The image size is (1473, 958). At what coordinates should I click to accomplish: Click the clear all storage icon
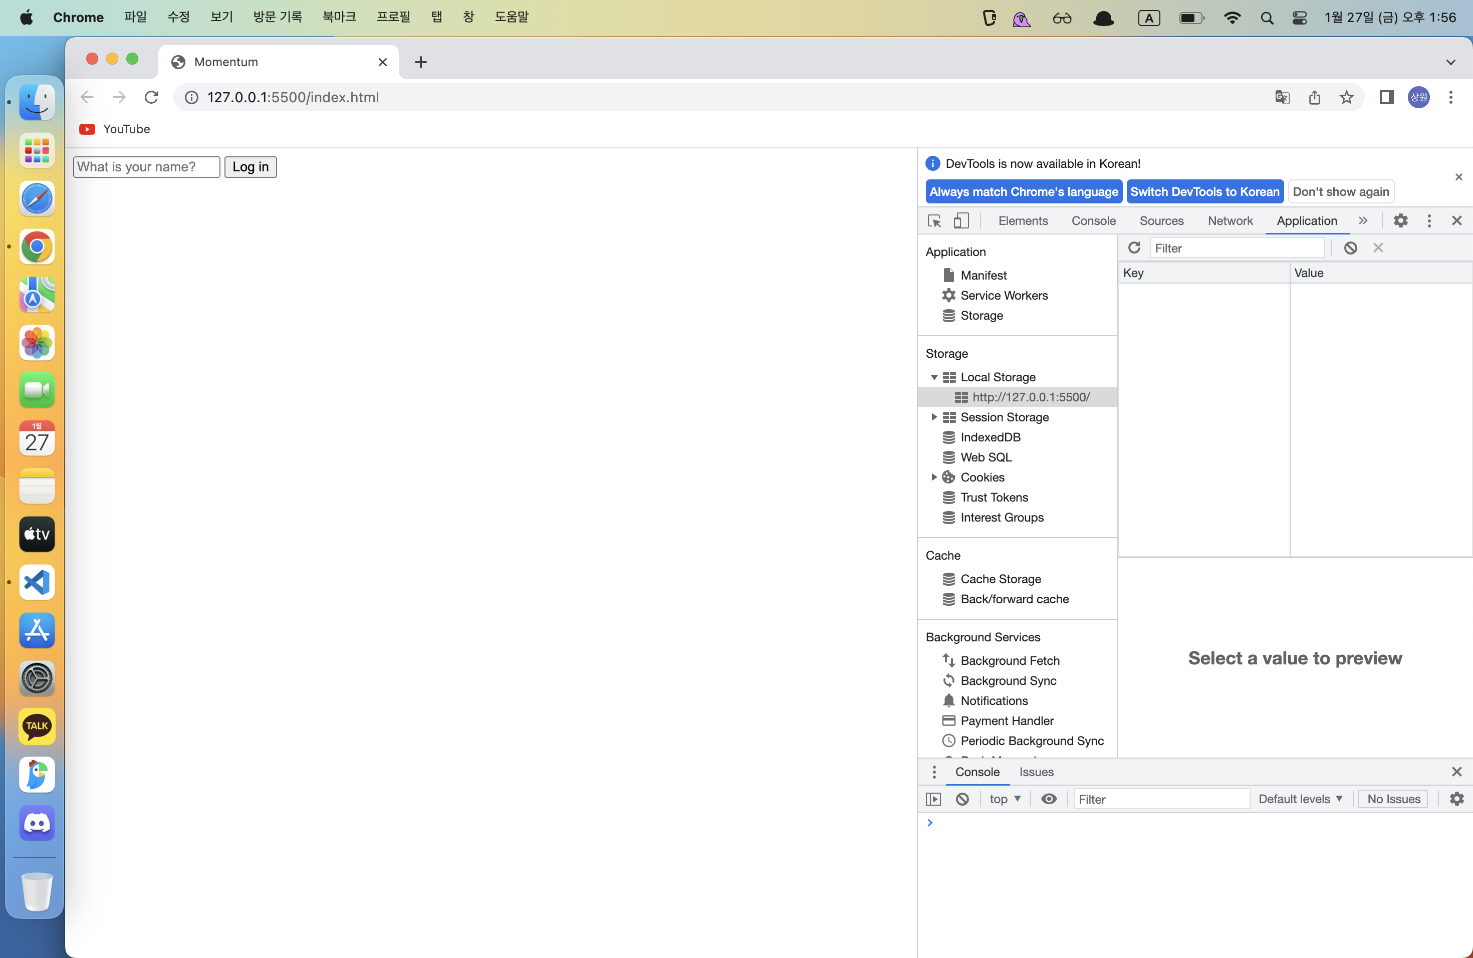pos(1350,248)
